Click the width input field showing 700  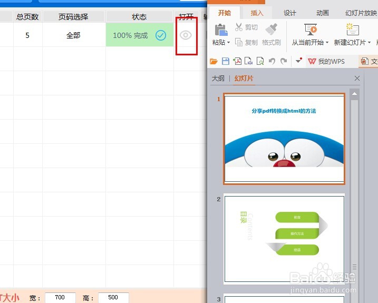(x=60, y=297)
